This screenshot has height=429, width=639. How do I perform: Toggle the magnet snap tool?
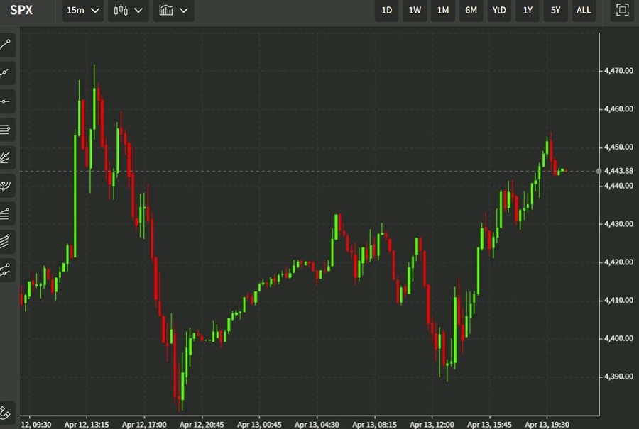tap(6, 413)
